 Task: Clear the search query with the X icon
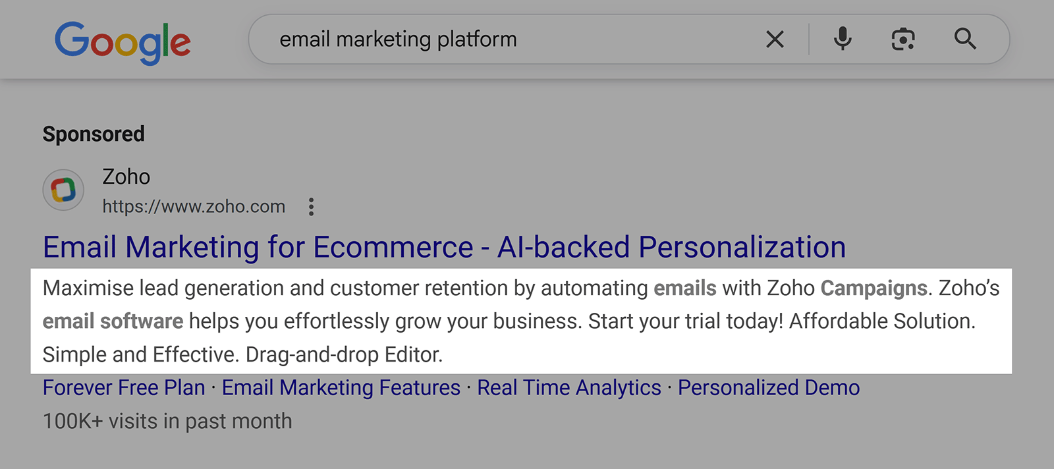click(774, 39)
